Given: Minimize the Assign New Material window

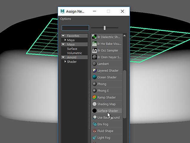Looking at the screenshot, I should pyautogui.click(x=94, y=11).
